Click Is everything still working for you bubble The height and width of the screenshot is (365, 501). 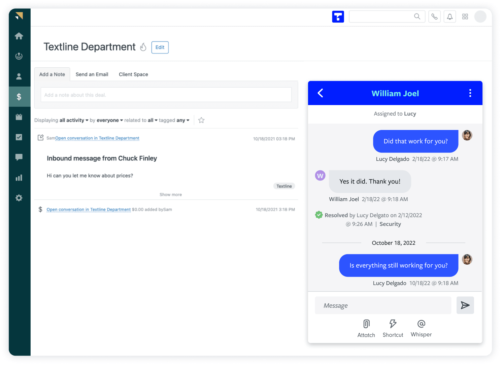[x=399, y=266]
